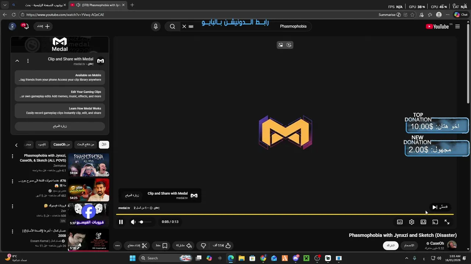Open the Available on Mobile ad link
The width and height of the screenshot is (471, 264).
[x=60, y=77]
